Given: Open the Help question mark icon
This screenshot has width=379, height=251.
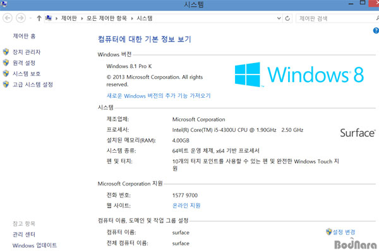Looking at the screenshot, I should [x=376, y=31].
